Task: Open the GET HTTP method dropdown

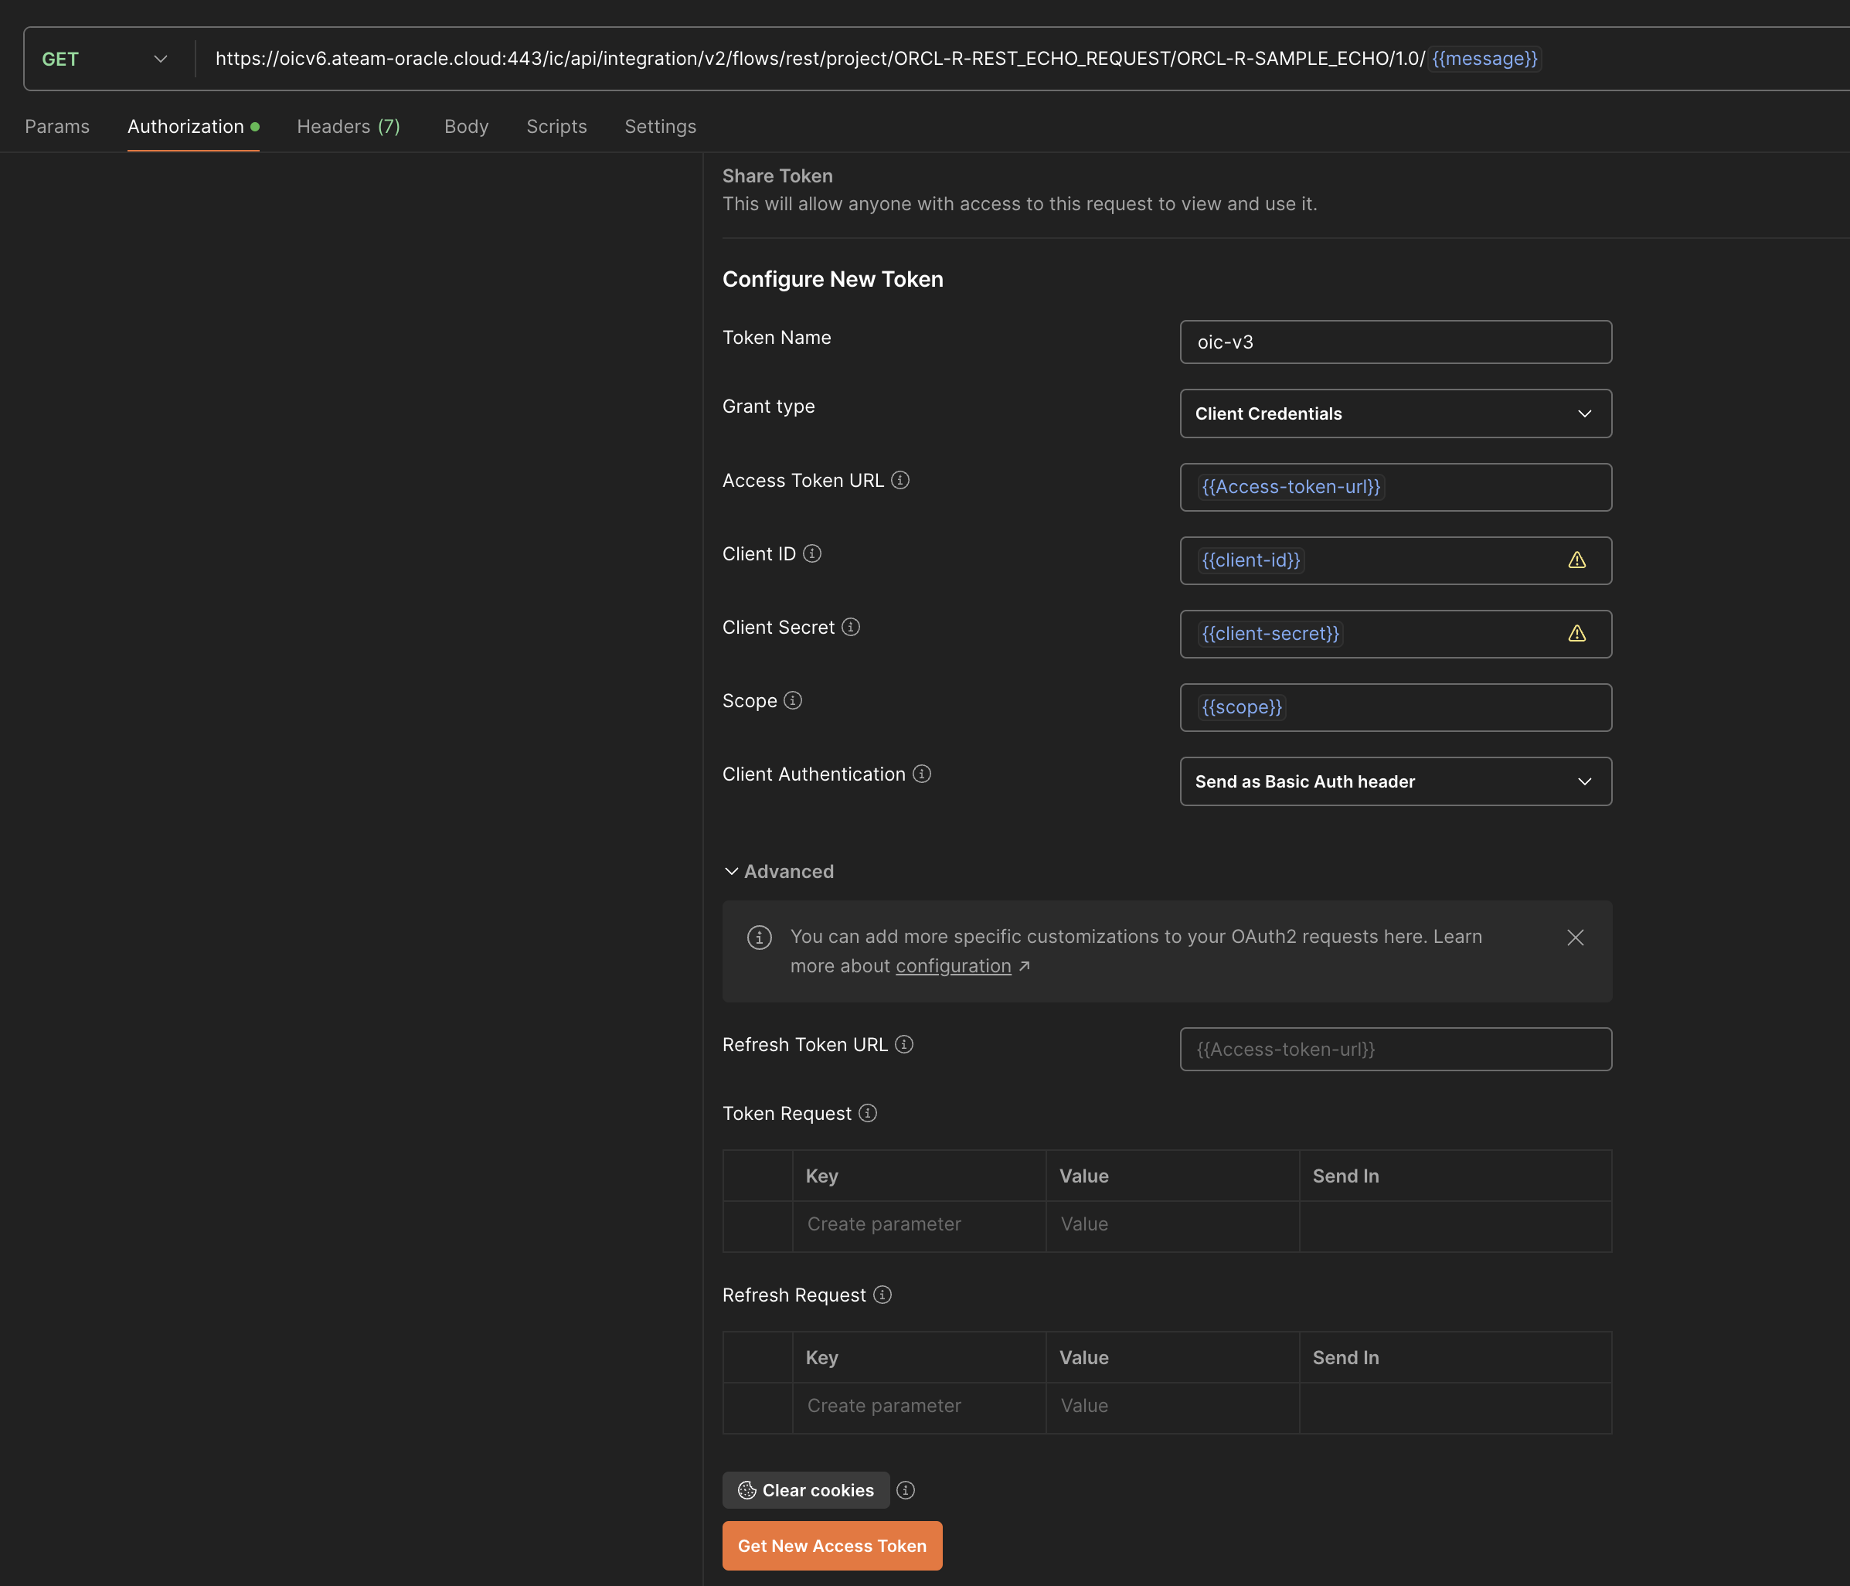Action: pyautogui.click(x=104, y=59)
